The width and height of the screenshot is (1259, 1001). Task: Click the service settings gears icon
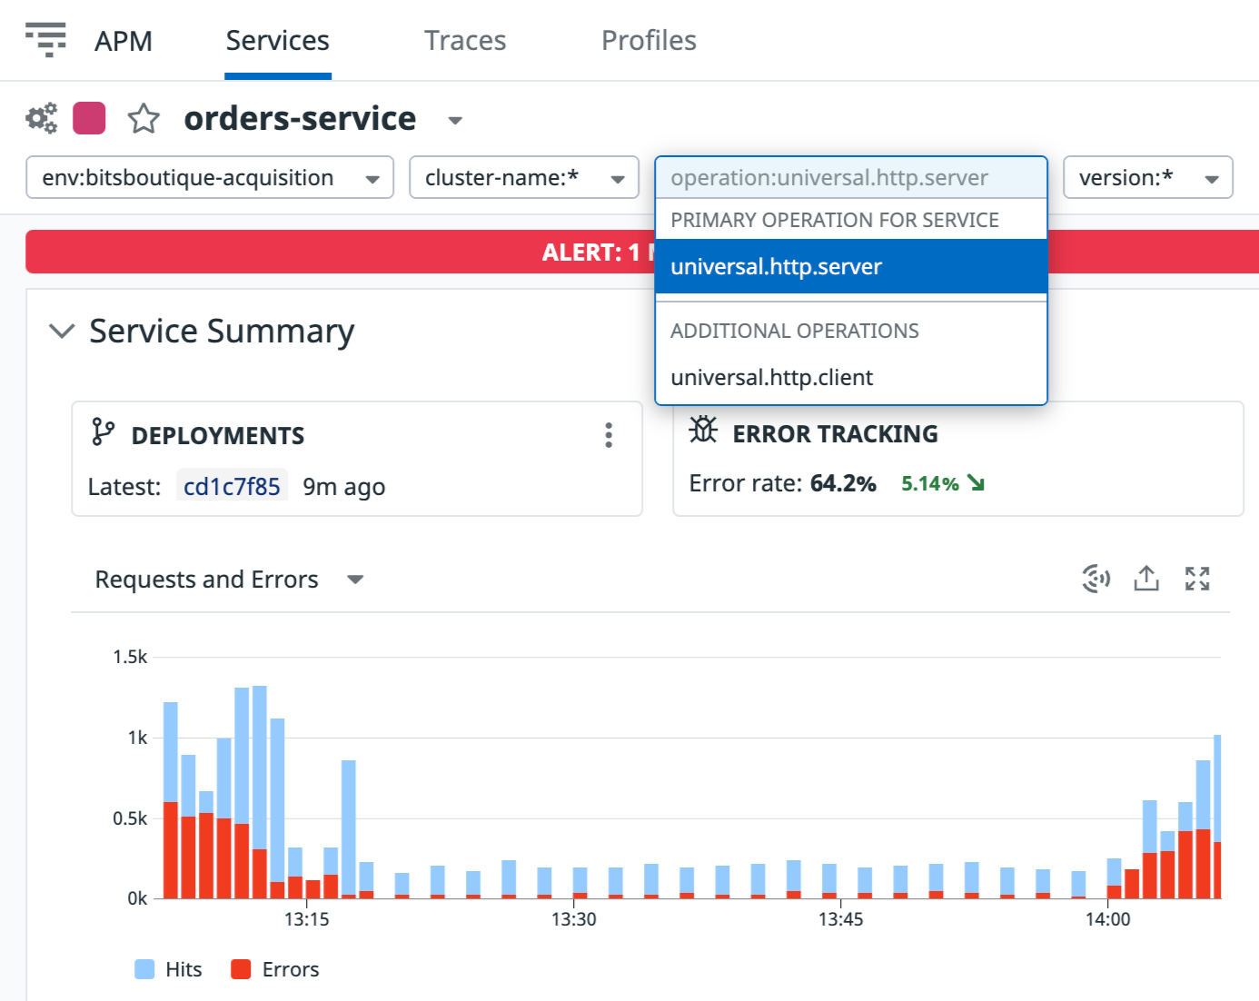click(x=41, y=118)
